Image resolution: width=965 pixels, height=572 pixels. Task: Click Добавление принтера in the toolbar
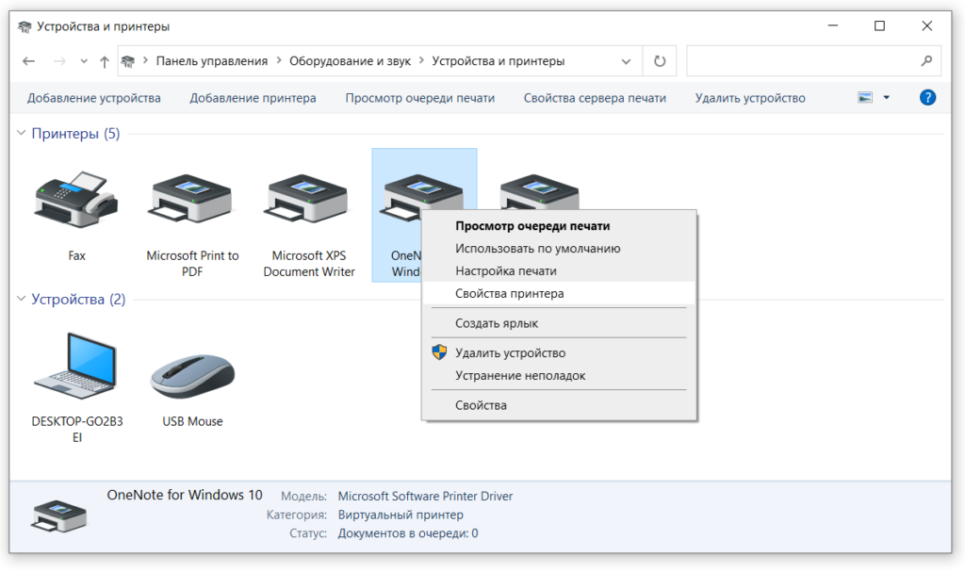253,98
